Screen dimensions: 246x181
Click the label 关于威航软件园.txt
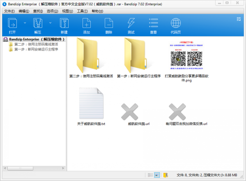[91, 124]
